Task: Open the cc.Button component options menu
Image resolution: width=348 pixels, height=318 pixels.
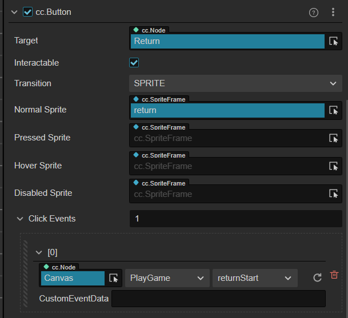Action: coord(333,13)
